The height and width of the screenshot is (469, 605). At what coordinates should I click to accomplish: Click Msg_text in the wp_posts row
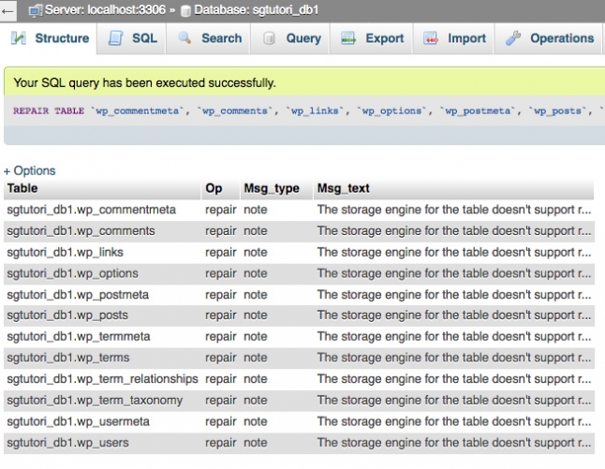(453, 315)
